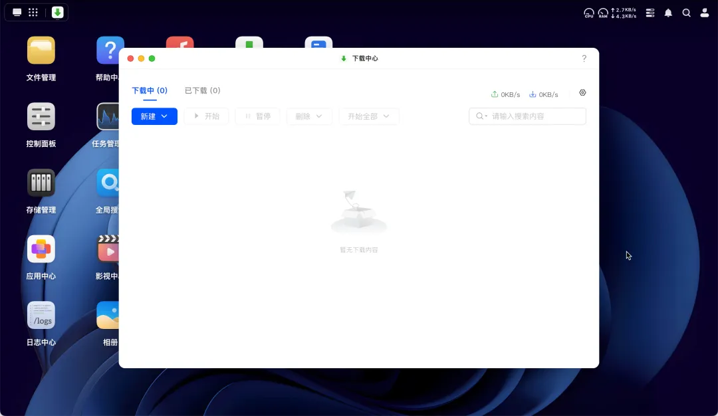Open the 控制面板 desktop icon

[x=41, y=116]
